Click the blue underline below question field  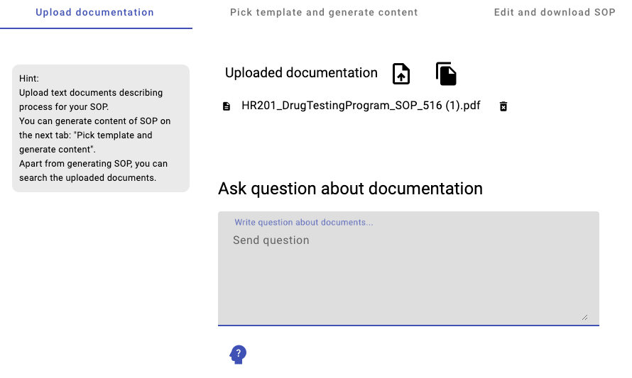[408, 325]
